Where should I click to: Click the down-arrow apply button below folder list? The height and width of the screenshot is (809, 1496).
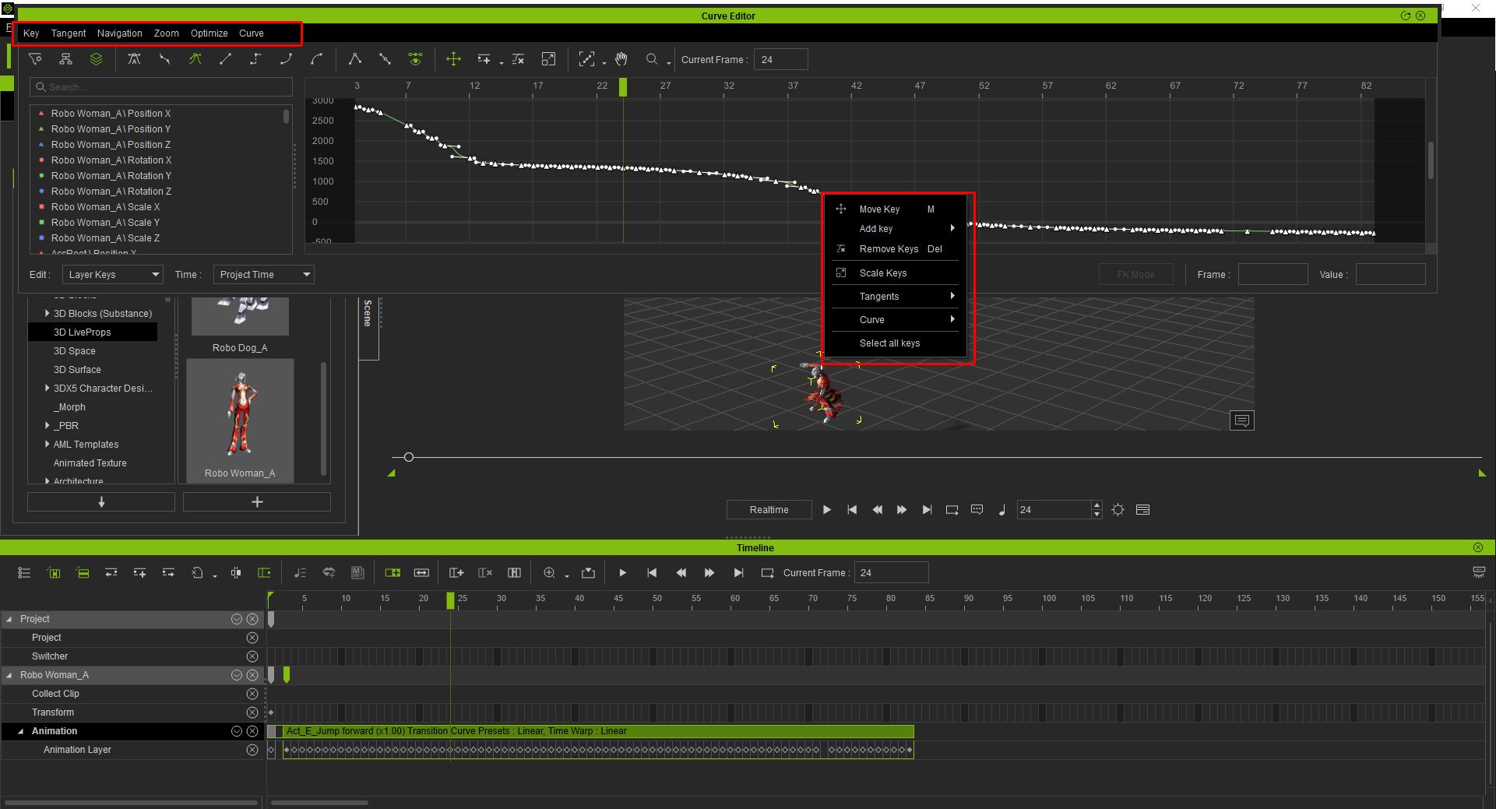[101, 502]
